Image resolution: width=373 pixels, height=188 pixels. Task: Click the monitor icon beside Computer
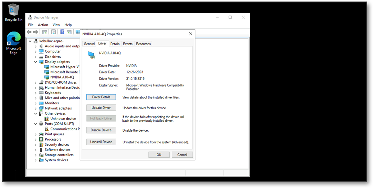point(41,51)
